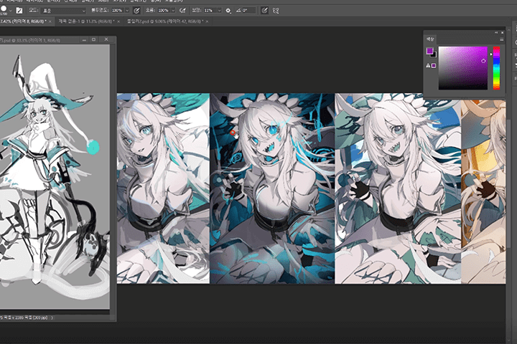
Task: Click the in-gamut replacement color swatch
Action: click(434, 65)
